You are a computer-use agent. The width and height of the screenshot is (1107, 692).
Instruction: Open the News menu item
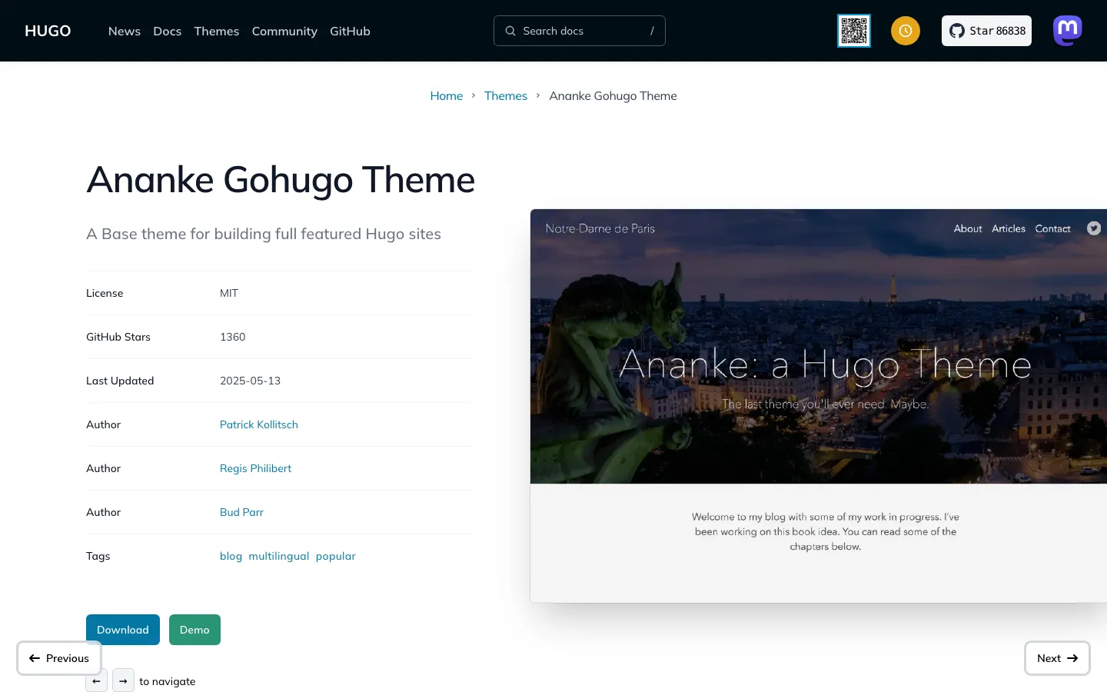pyautogui.click(x=125, y=31)
